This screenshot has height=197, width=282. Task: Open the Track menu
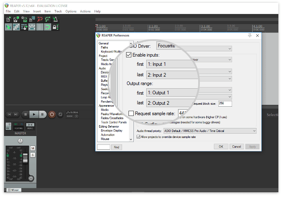pyautogui.click(x=58, y=11)
